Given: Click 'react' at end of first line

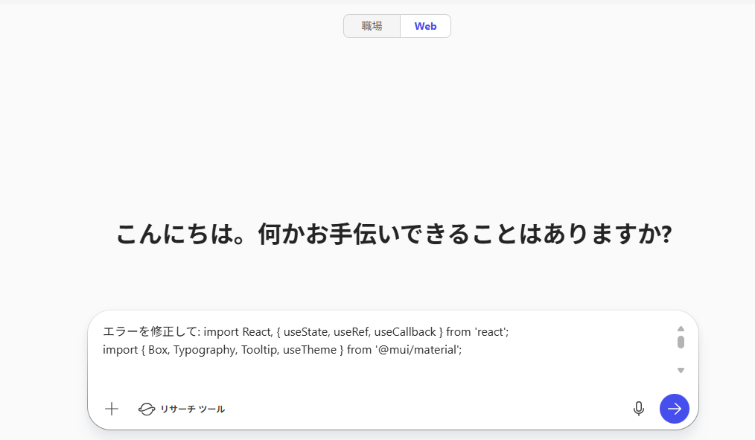Looking at the screenshot, I should coord(491,332).
